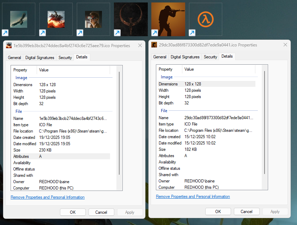Open the Counter-Strike soldier silhouette shortcut
Image resolution: width=297 pixels, height=225 pixels.
(x=168, y=19)
